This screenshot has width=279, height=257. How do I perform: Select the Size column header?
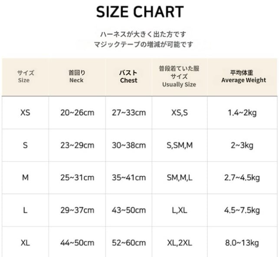[x=25, y=76]
